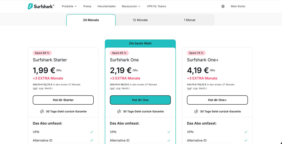Click +3 EXTRA Monate under One+
The width and height of the screenshot is (282, 144).
click(x=202, y=78)
